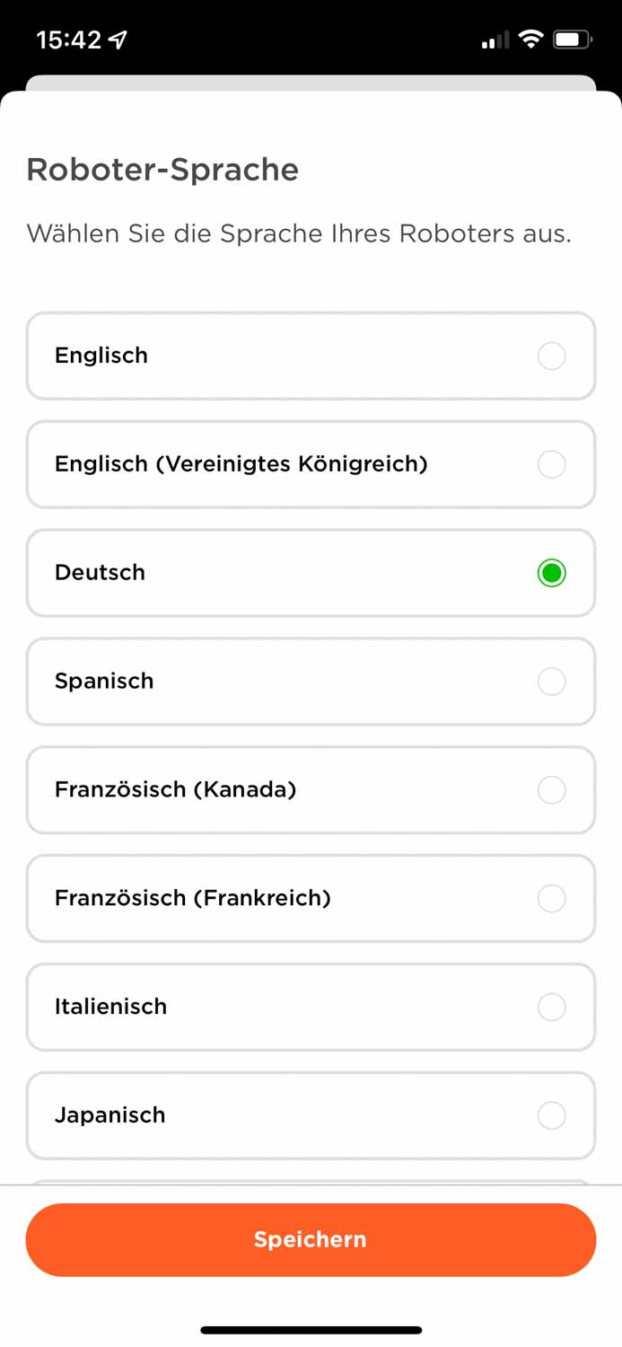Select the Japanisch radio button
The image size is (622, 1347).
click(x=551, y=1115)
